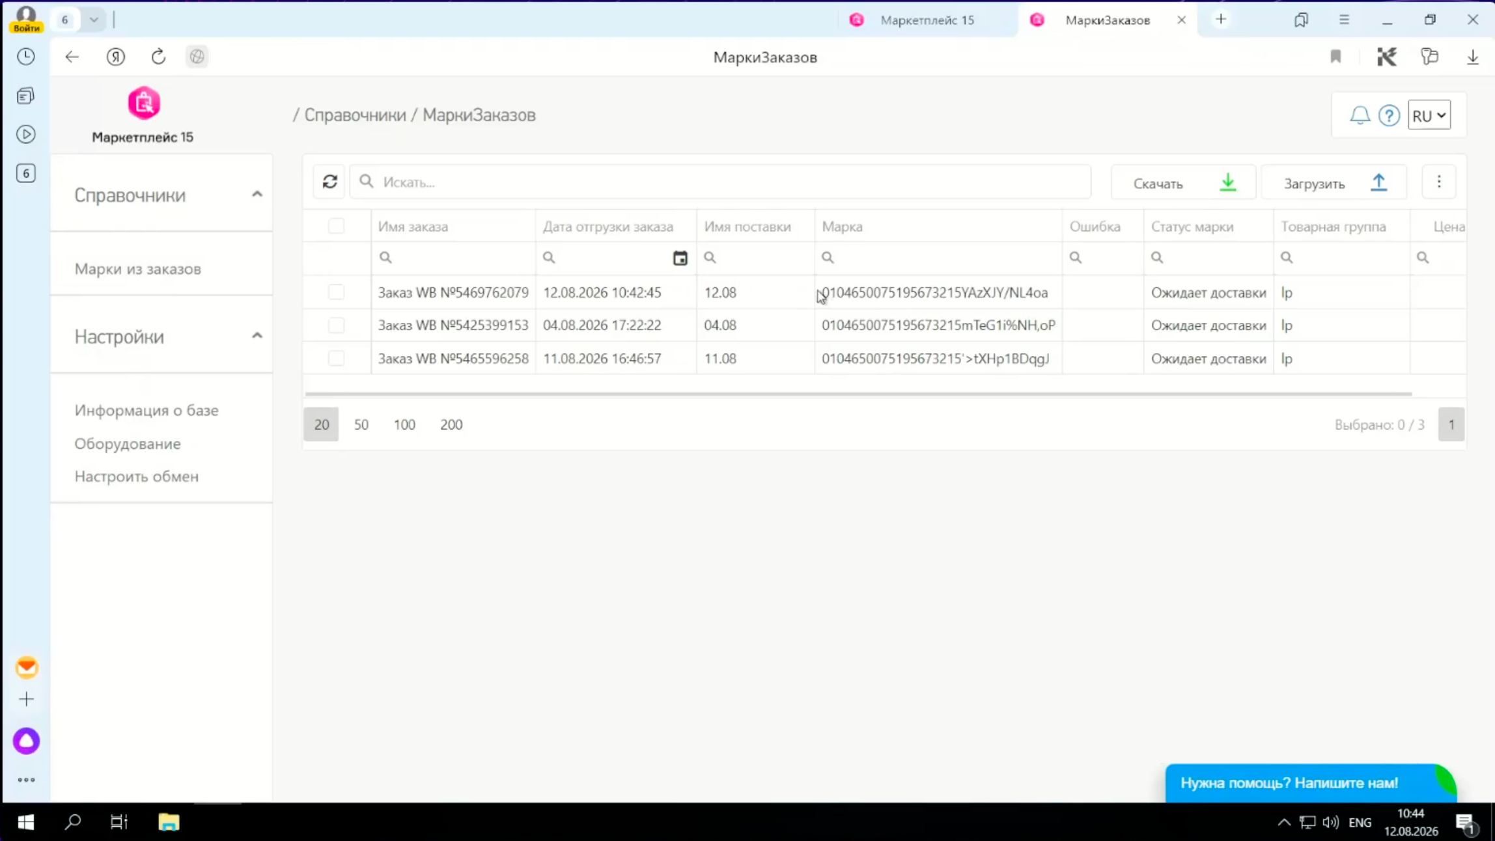The image size is (1495, 841).
Task: Toggle select-all checkbox in table header
Action: [x=336, y=226]
